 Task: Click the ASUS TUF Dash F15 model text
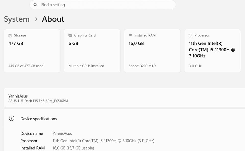click(x=38, y=101)
